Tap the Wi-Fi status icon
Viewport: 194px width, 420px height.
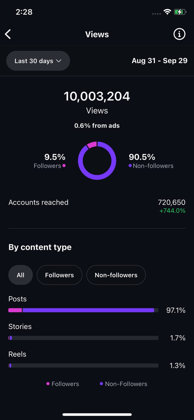167,12
